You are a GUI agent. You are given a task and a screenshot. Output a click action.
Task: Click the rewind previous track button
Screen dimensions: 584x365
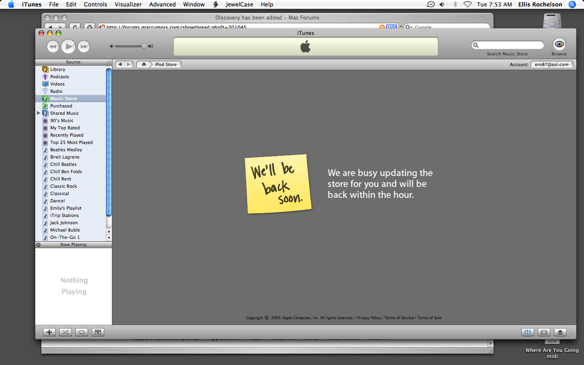click(x=53, y=47)
